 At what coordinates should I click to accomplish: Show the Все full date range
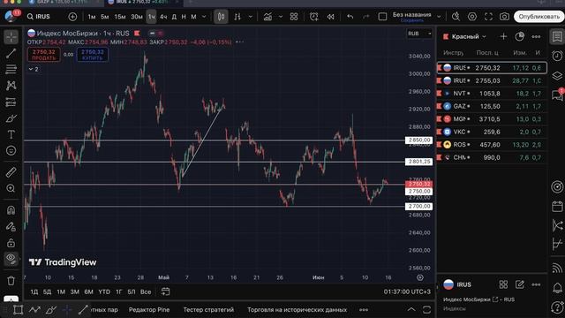pos(146,291)
